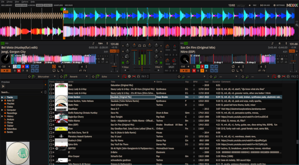Click the crossfader slider in mixer

pos(142,68)
